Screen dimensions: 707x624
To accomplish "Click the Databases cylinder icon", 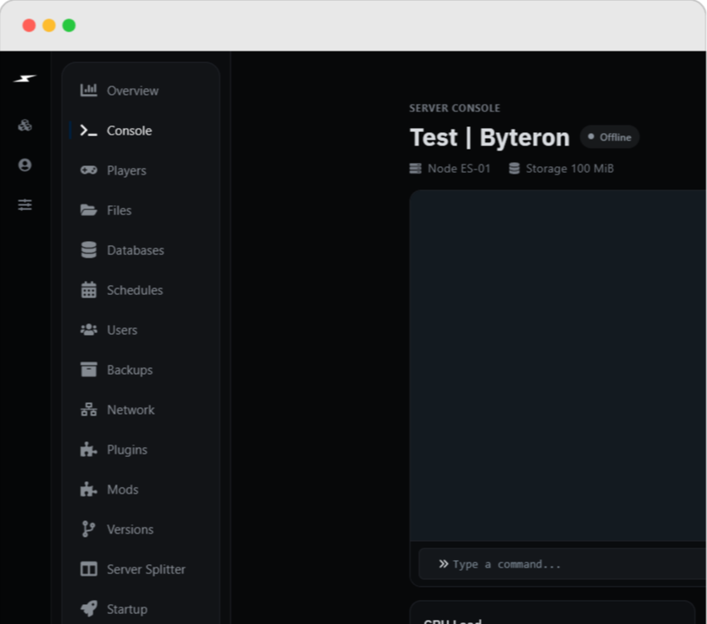I will [89, 250].
